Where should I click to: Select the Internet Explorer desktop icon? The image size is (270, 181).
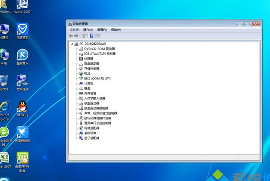click(5, 111)
